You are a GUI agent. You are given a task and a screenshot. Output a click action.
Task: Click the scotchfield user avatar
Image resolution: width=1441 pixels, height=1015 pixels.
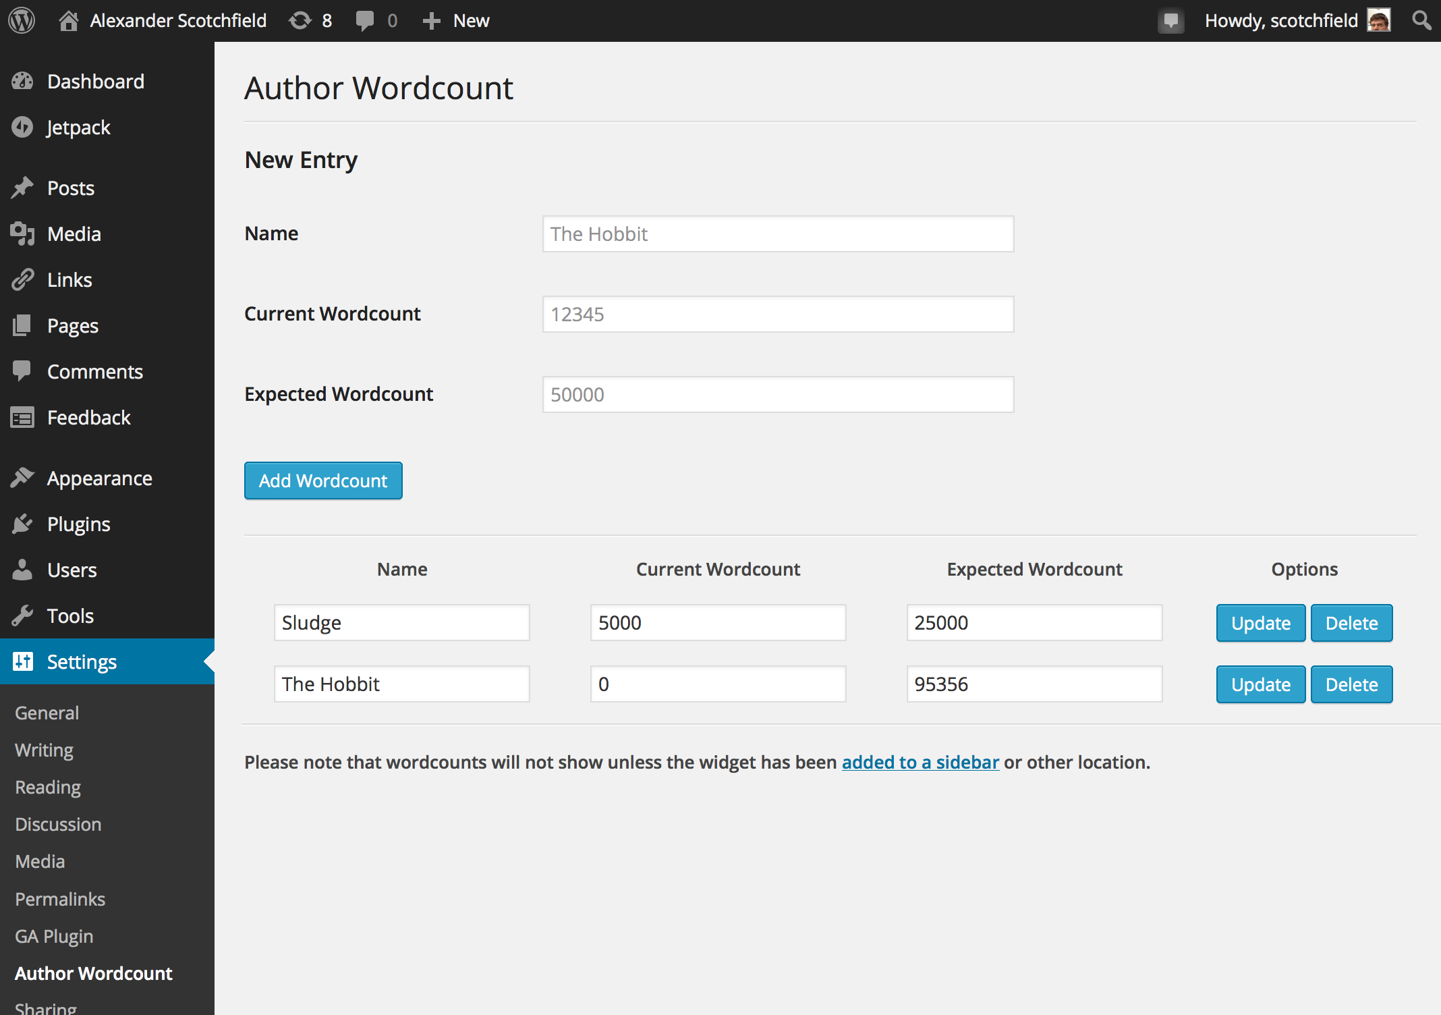click(1379, 20)
